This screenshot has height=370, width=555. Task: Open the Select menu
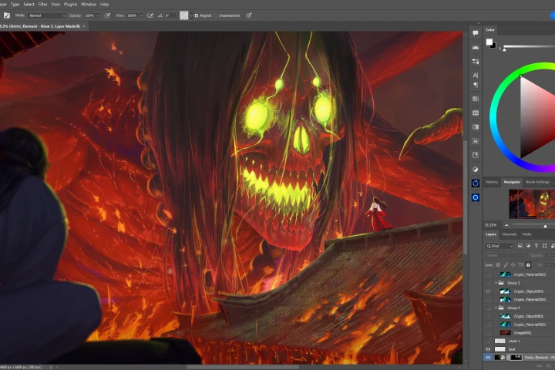click(29, 5)
